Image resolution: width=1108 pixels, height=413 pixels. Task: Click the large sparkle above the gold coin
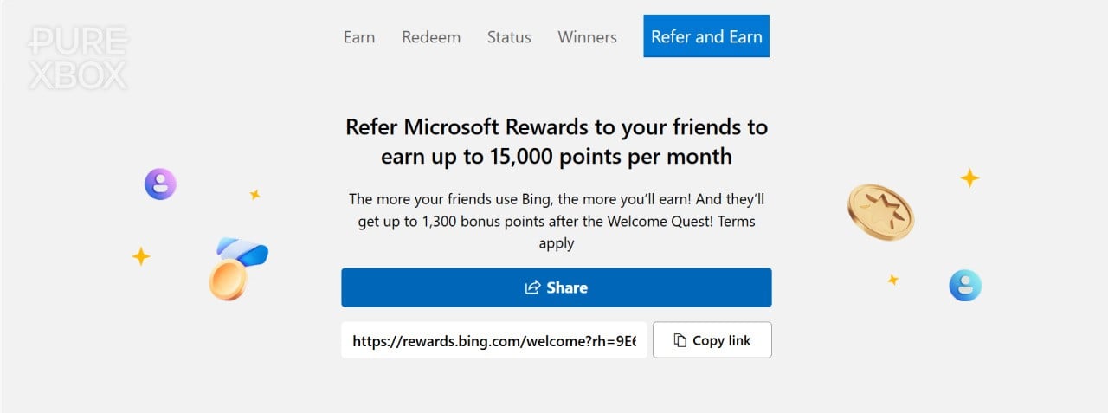pyautogui.click(x=969, y=178)
